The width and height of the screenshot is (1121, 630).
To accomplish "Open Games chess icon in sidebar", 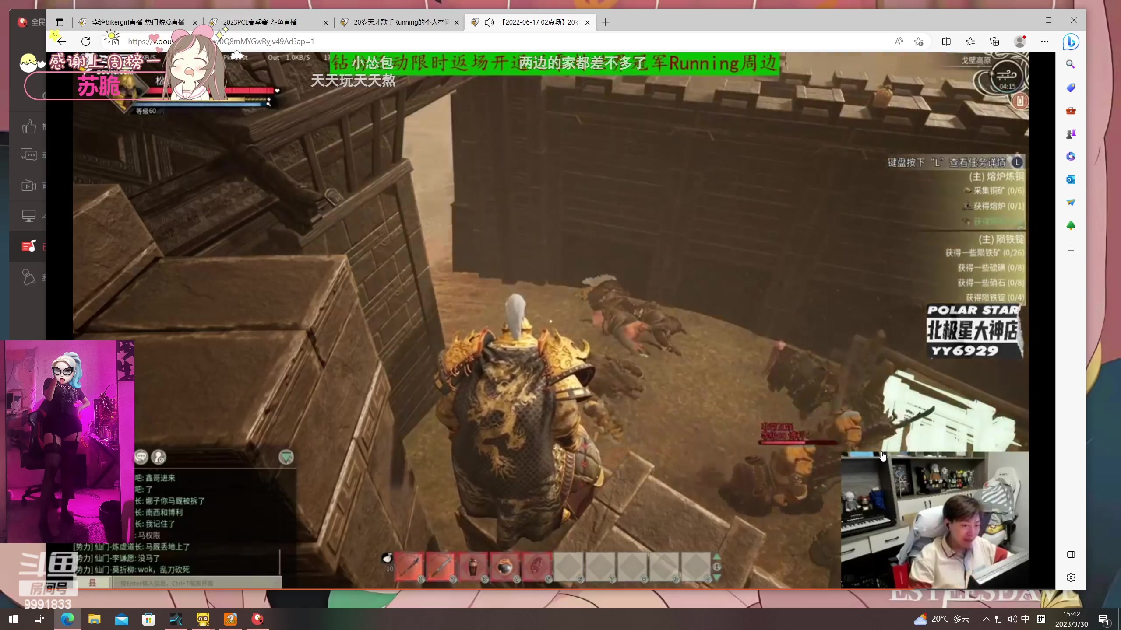I will click(1071, 133).
